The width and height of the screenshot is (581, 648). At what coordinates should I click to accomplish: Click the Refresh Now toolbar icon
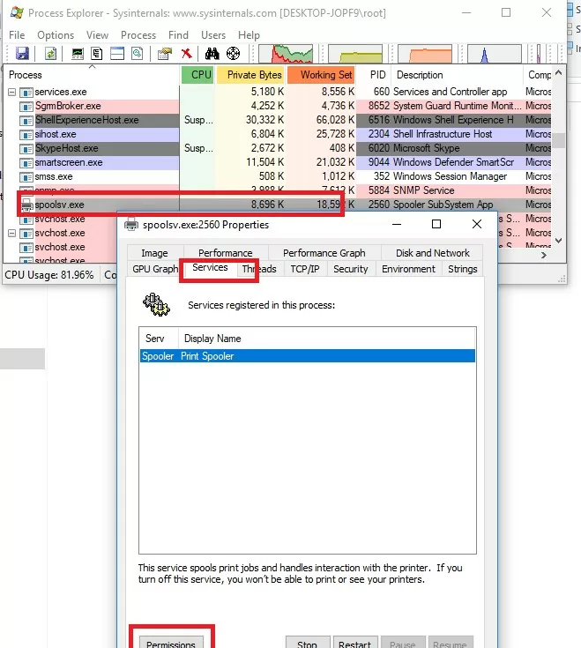coord(51,54)
